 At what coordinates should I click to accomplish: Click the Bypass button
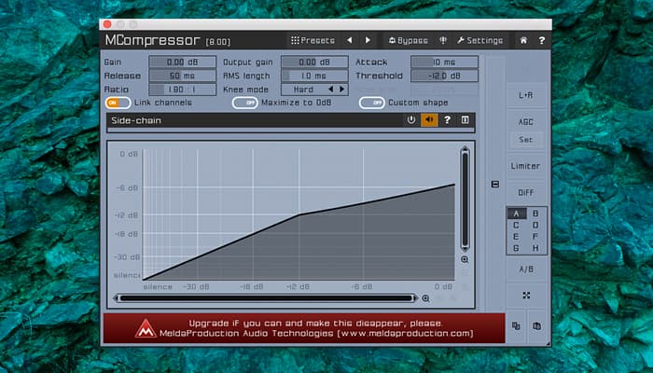(x=408, y=40)
